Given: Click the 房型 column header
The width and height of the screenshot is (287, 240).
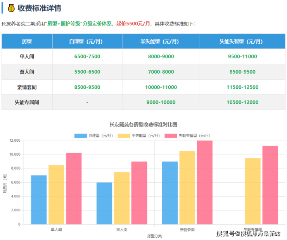Looking at the screenshot, I should 27,41.
